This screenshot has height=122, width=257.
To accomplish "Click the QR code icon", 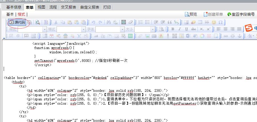I will click(175, 36).
